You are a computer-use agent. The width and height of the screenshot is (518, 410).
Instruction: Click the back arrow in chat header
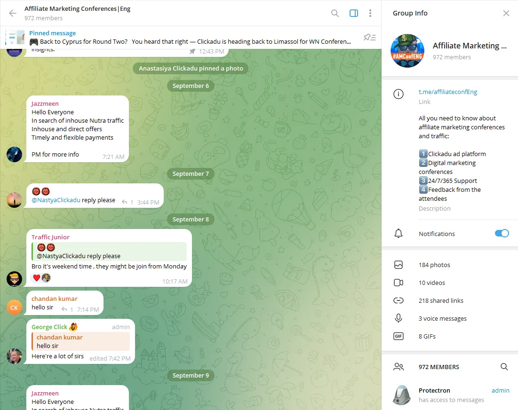click(x=13, y=13)
